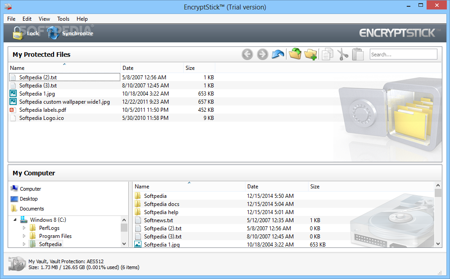Click the folder with green arrow icon
This screenshot has width=450, height=279.
click(x=295, y=54)
